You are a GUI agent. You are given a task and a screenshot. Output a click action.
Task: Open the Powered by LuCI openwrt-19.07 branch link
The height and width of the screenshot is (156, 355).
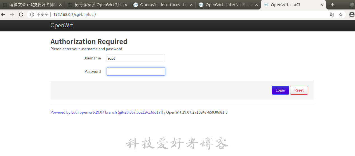click(107, 112)
